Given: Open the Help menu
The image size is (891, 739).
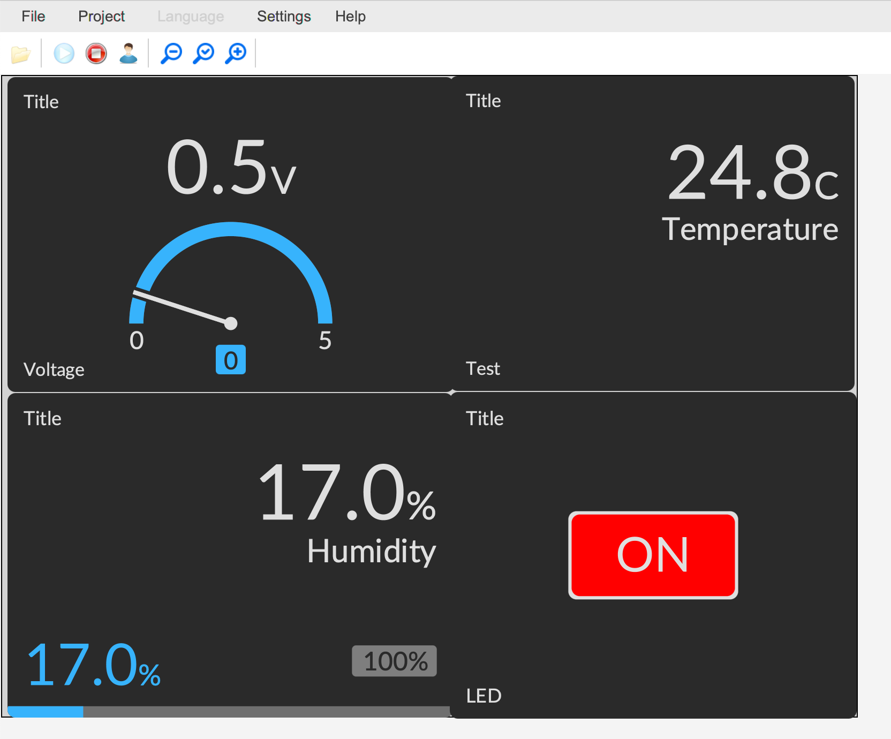Looking at the screenshot, I should 350,17.
